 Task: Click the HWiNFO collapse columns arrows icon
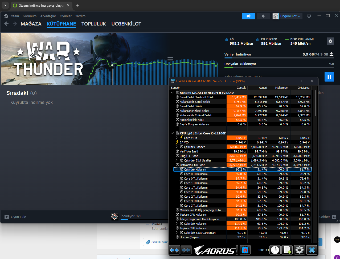(186, 250)
